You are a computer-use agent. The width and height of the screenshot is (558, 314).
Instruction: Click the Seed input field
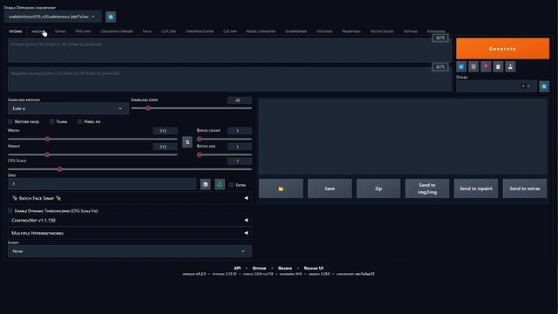[102, 184]
